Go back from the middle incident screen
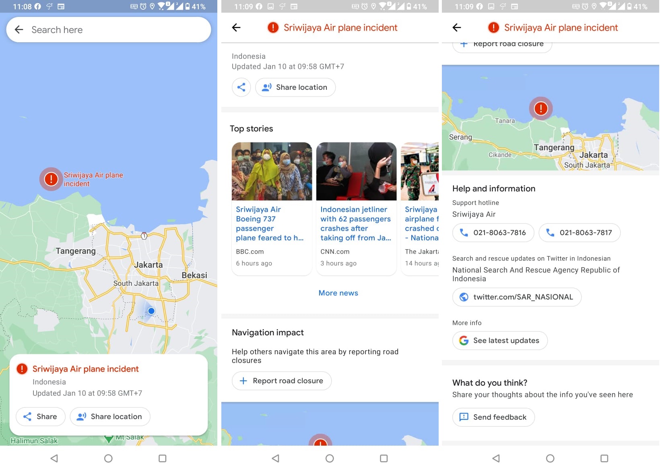The height and width of the screenshot is (471, 660). 236,27
